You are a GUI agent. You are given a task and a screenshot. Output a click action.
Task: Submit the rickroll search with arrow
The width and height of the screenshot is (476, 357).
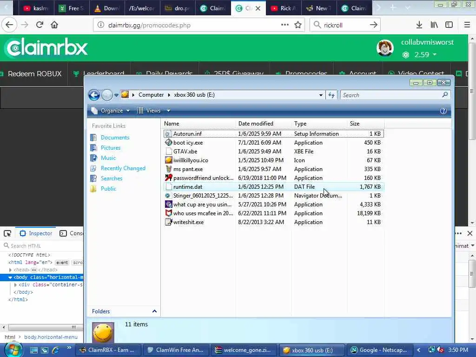coord(374,25)
